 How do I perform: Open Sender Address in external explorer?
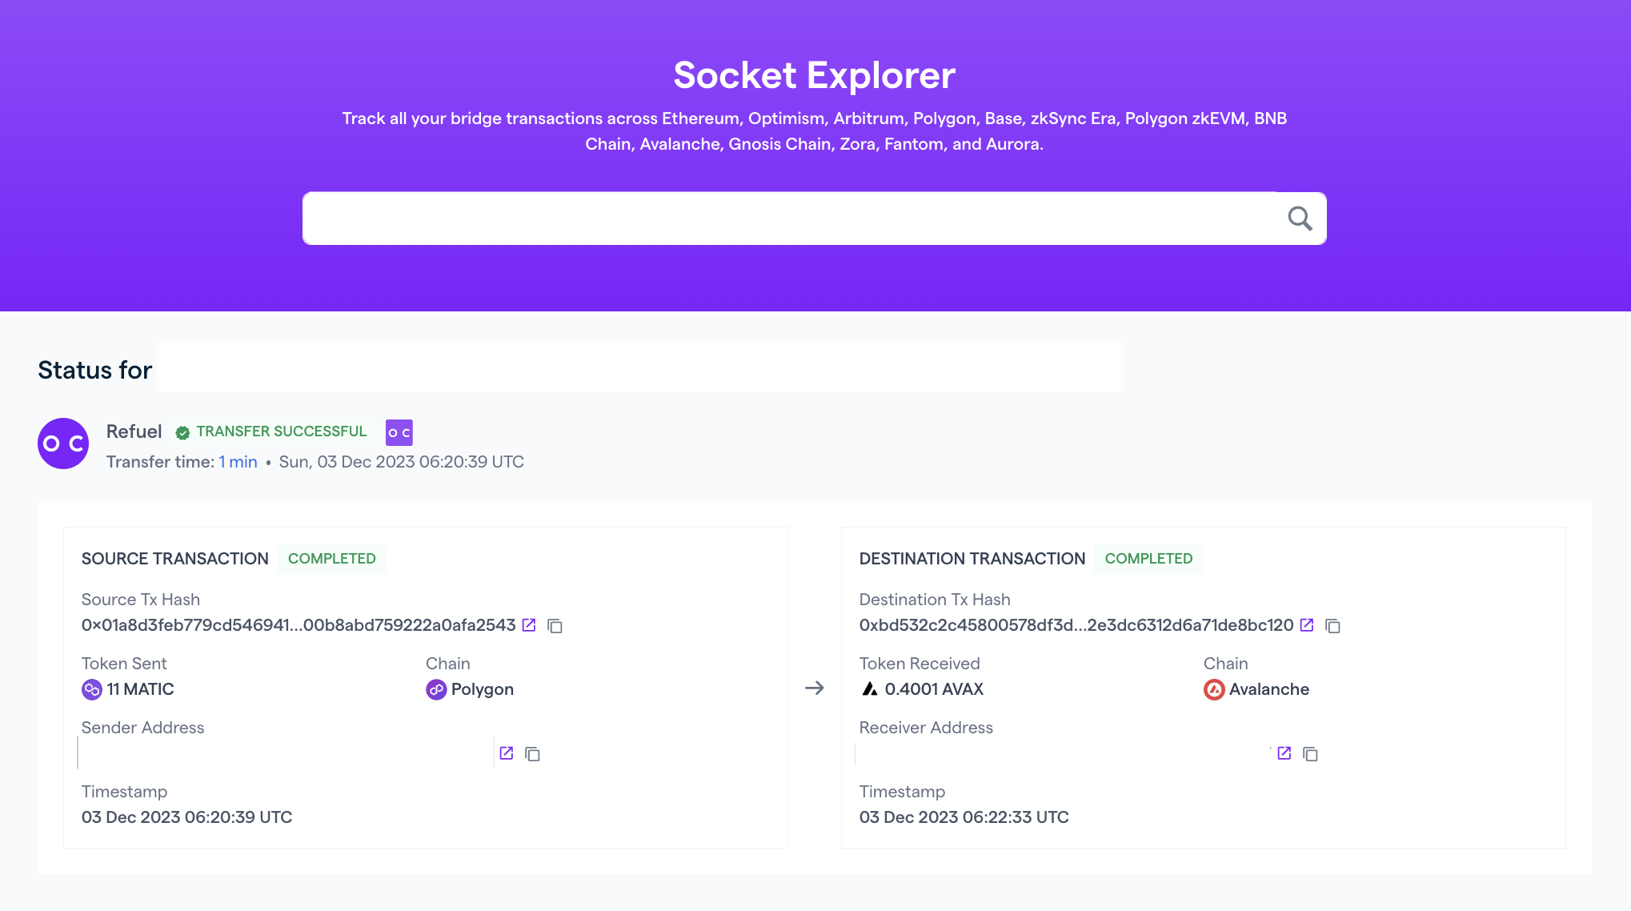[506, 752]
